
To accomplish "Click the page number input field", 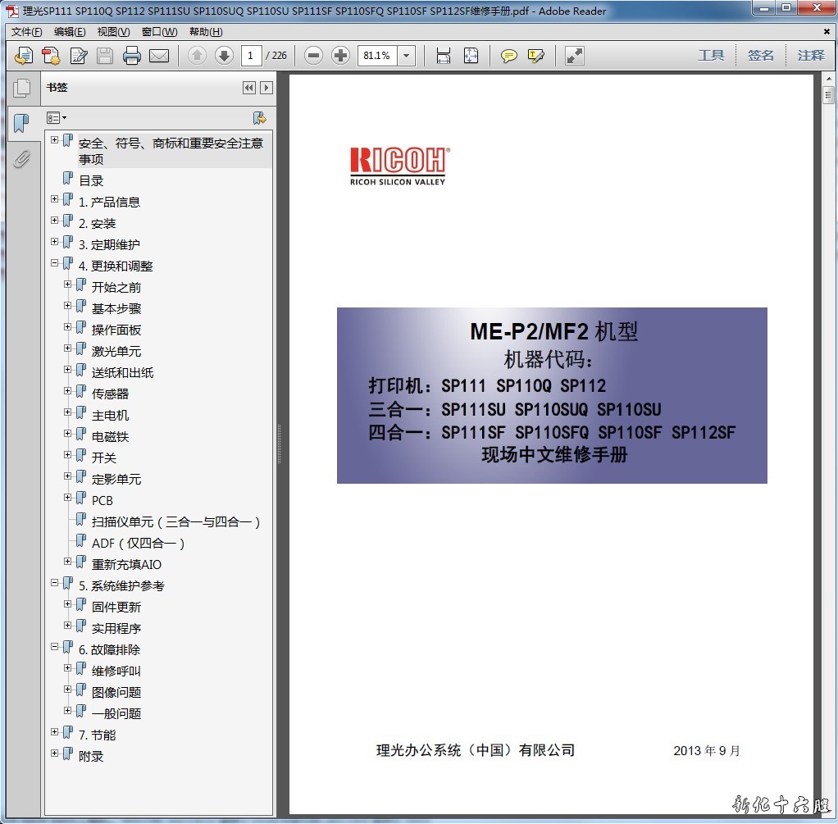I will coord(251,56).
